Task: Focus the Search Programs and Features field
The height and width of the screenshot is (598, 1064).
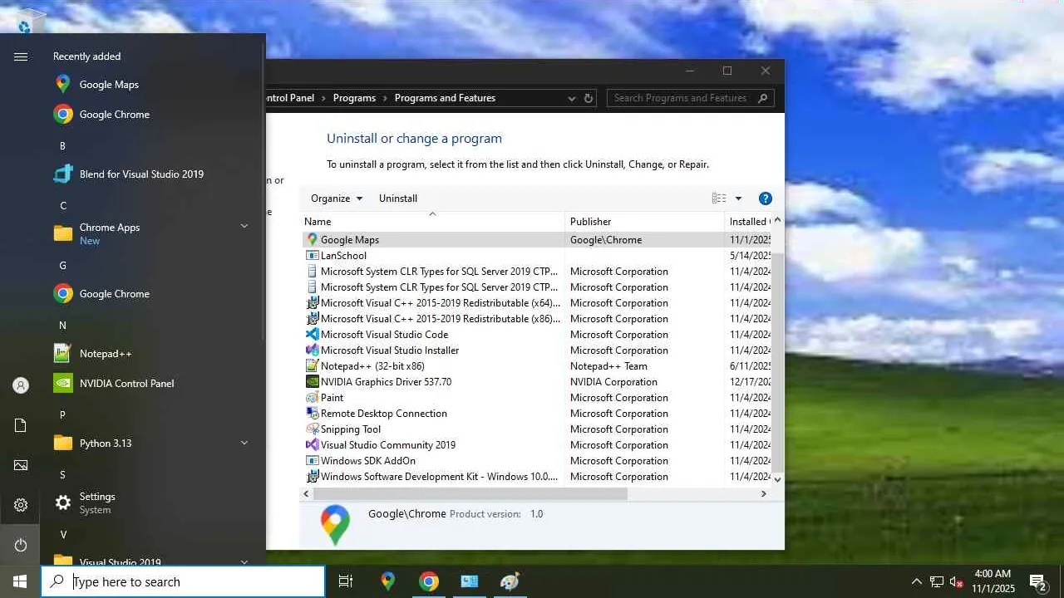Action: coord(691,98)
